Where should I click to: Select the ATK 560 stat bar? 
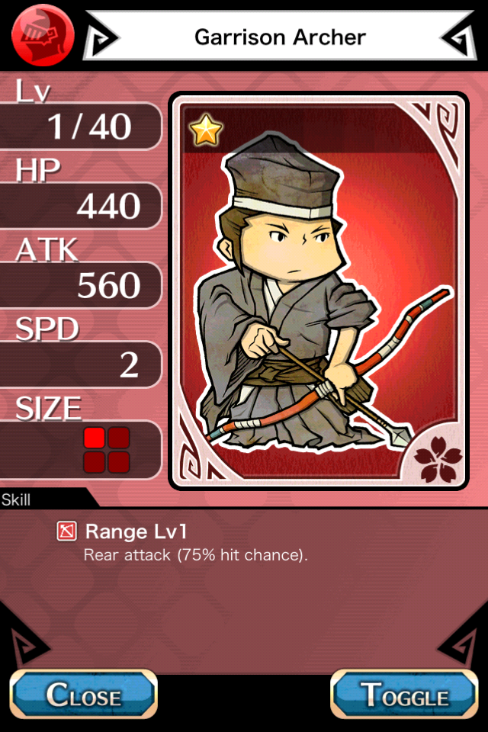click(80, 285)
